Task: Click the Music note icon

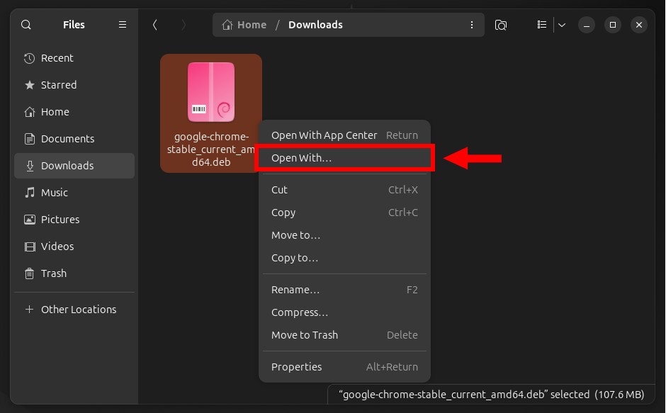Action: point(29,193)
